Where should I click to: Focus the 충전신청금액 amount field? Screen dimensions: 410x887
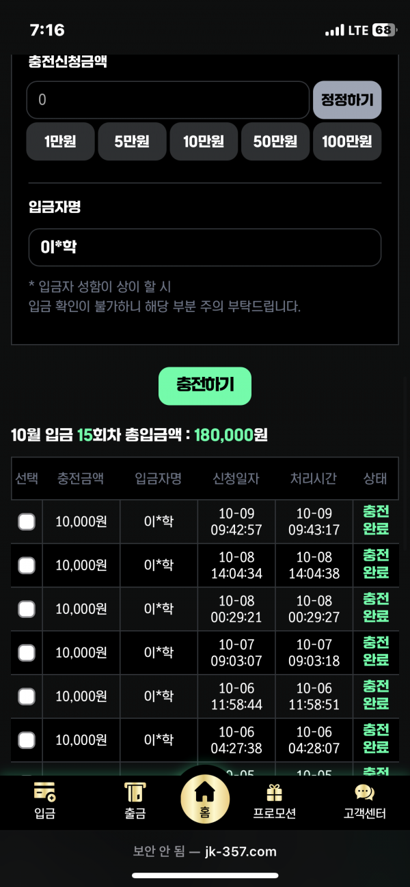(167, 100)
